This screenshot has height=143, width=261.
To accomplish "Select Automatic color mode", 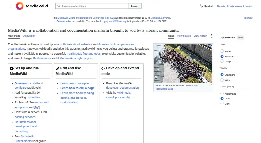I will 222,93.
